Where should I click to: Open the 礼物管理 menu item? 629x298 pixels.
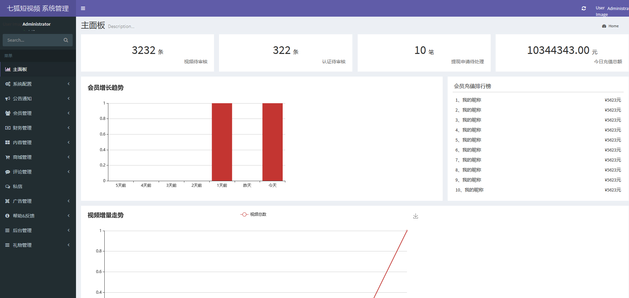pyautogui.click(x=22, y=245)
